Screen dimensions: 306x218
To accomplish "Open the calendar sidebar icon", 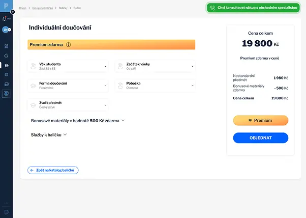I will point(6,74).
